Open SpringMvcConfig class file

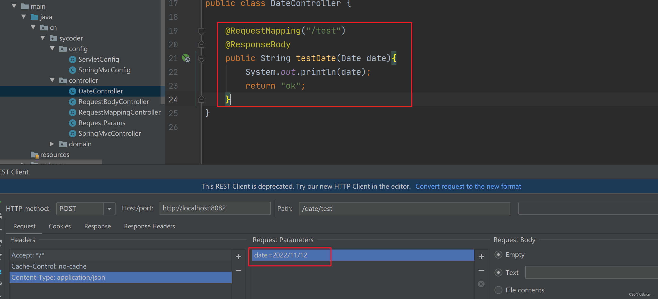(104, 70)
